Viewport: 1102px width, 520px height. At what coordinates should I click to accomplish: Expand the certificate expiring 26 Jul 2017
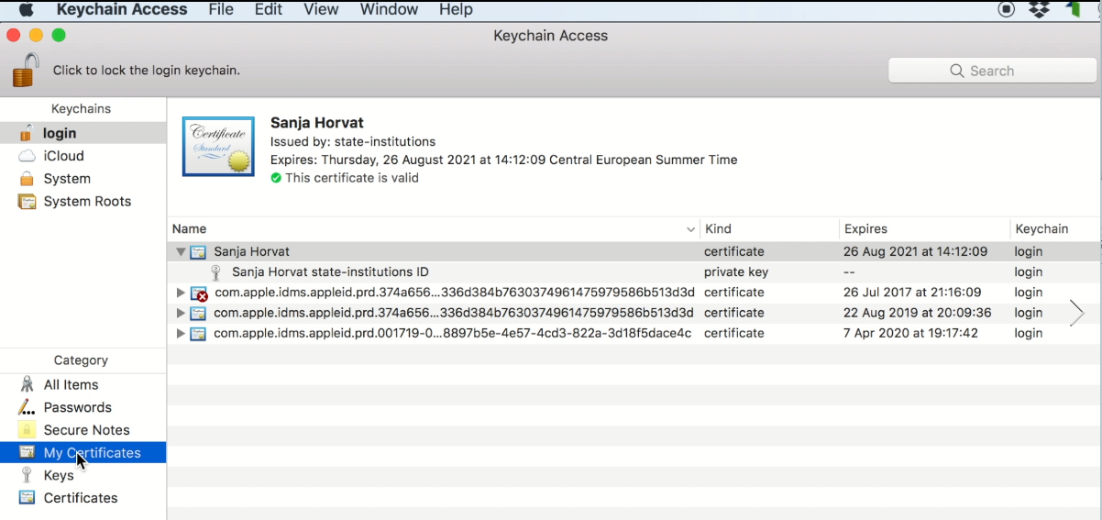(181, 293)
